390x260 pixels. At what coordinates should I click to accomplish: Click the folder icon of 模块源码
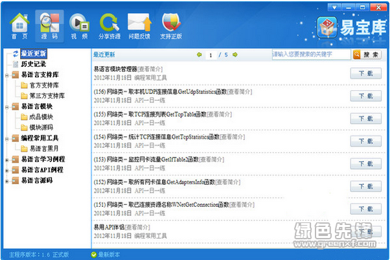click(24, 128)
